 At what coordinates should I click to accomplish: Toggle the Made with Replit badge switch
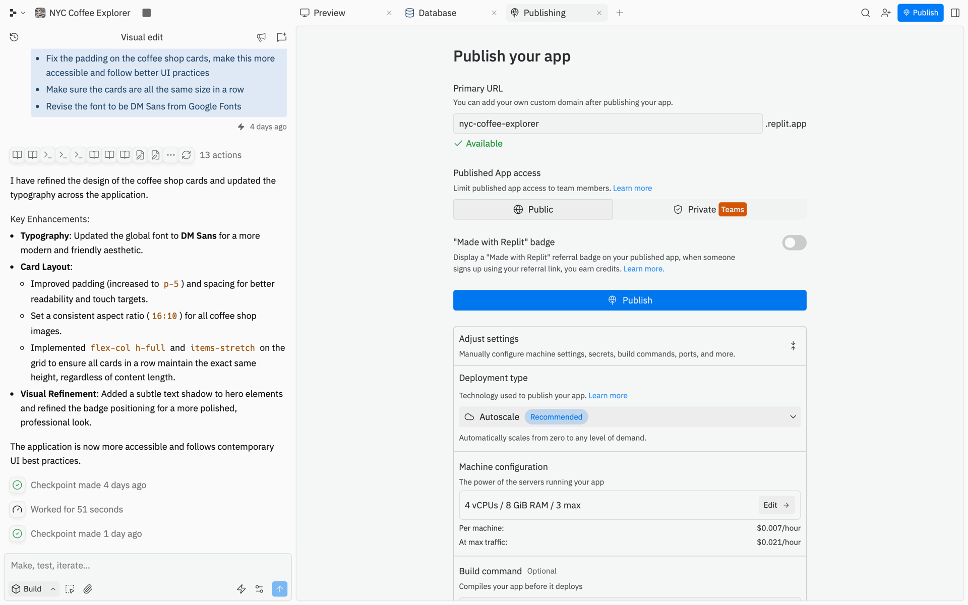[x=794, y=243]
